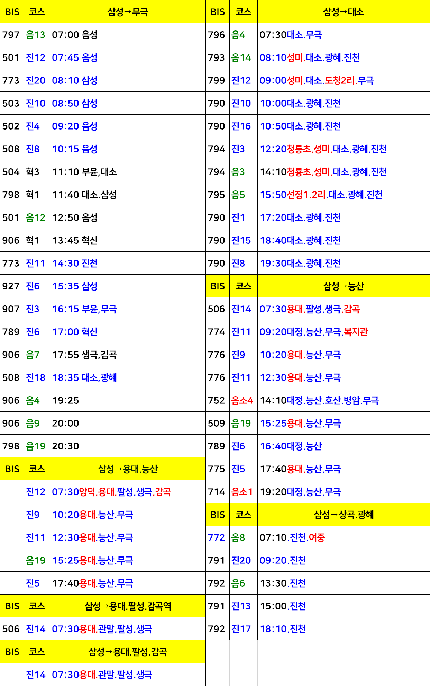This screenshot has height=686, width=430.
Task: Select the '14:10대정.능산.호산.병암.무극' entry
Action: tap(344, 400)
